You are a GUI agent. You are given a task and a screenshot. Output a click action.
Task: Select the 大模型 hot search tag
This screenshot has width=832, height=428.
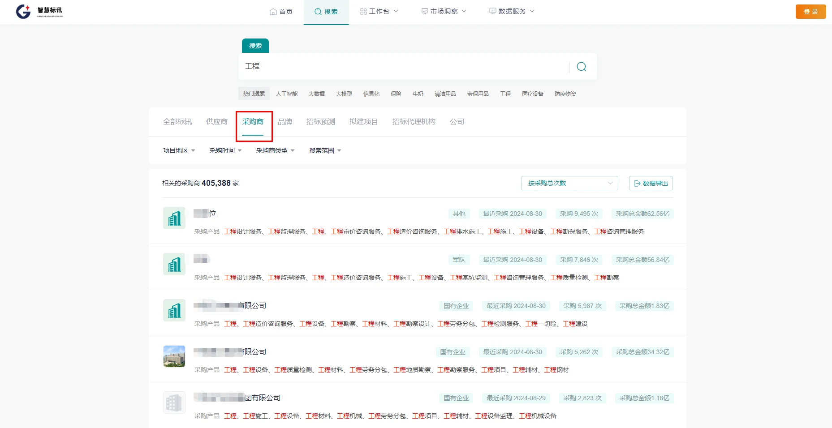pos(344,94)
